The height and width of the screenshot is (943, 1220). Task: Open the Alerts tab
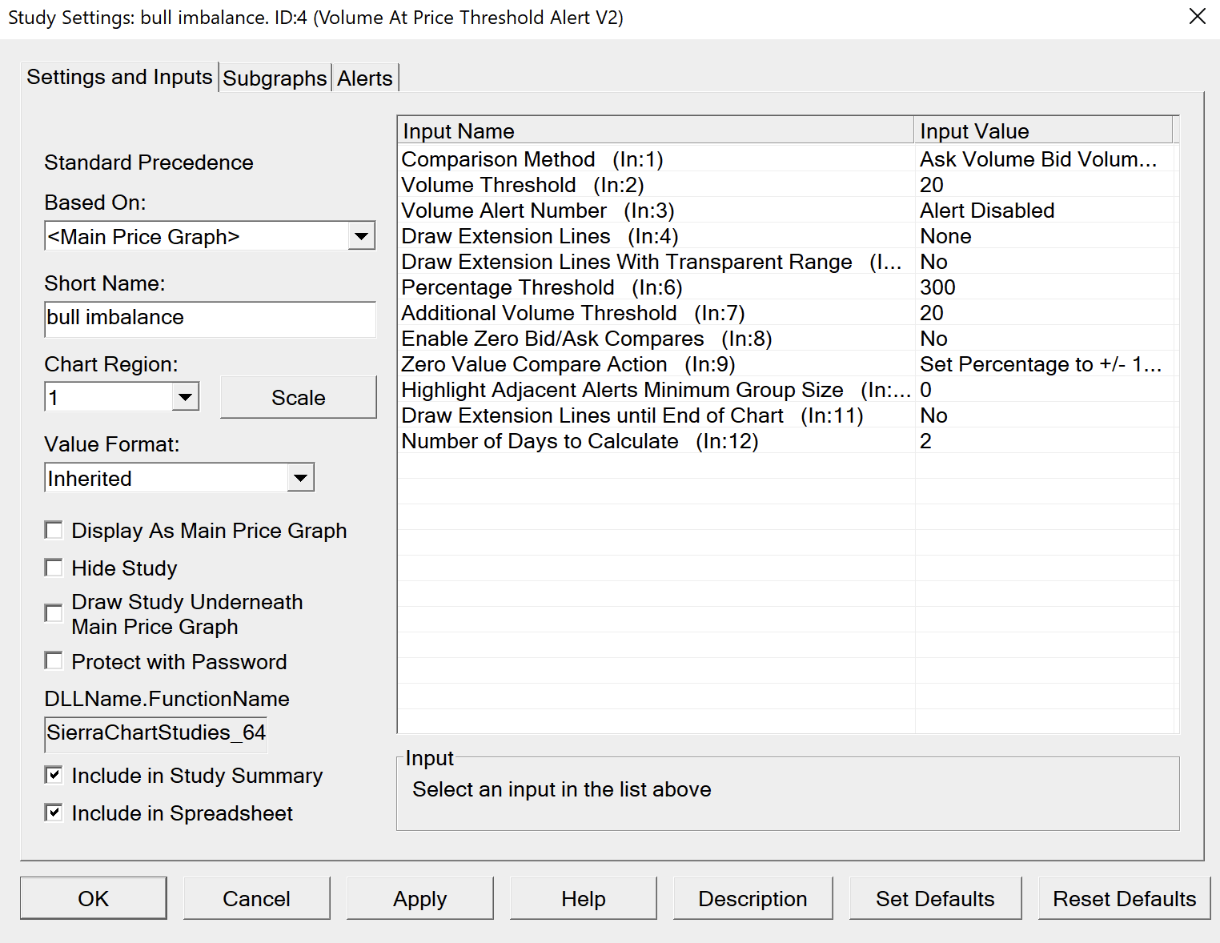[x=364, y=78]
